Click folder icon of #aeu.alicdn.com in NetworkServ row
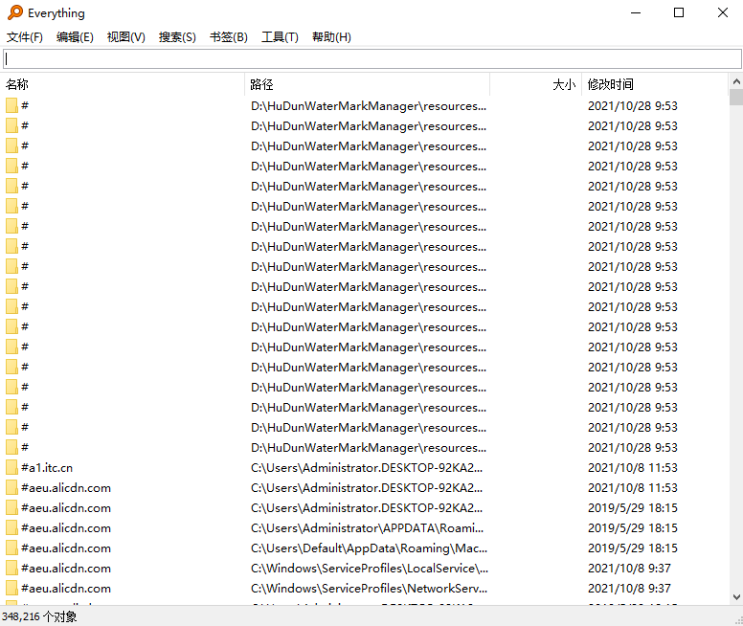Screen dimensions: 743x626 tap(11, 588)
